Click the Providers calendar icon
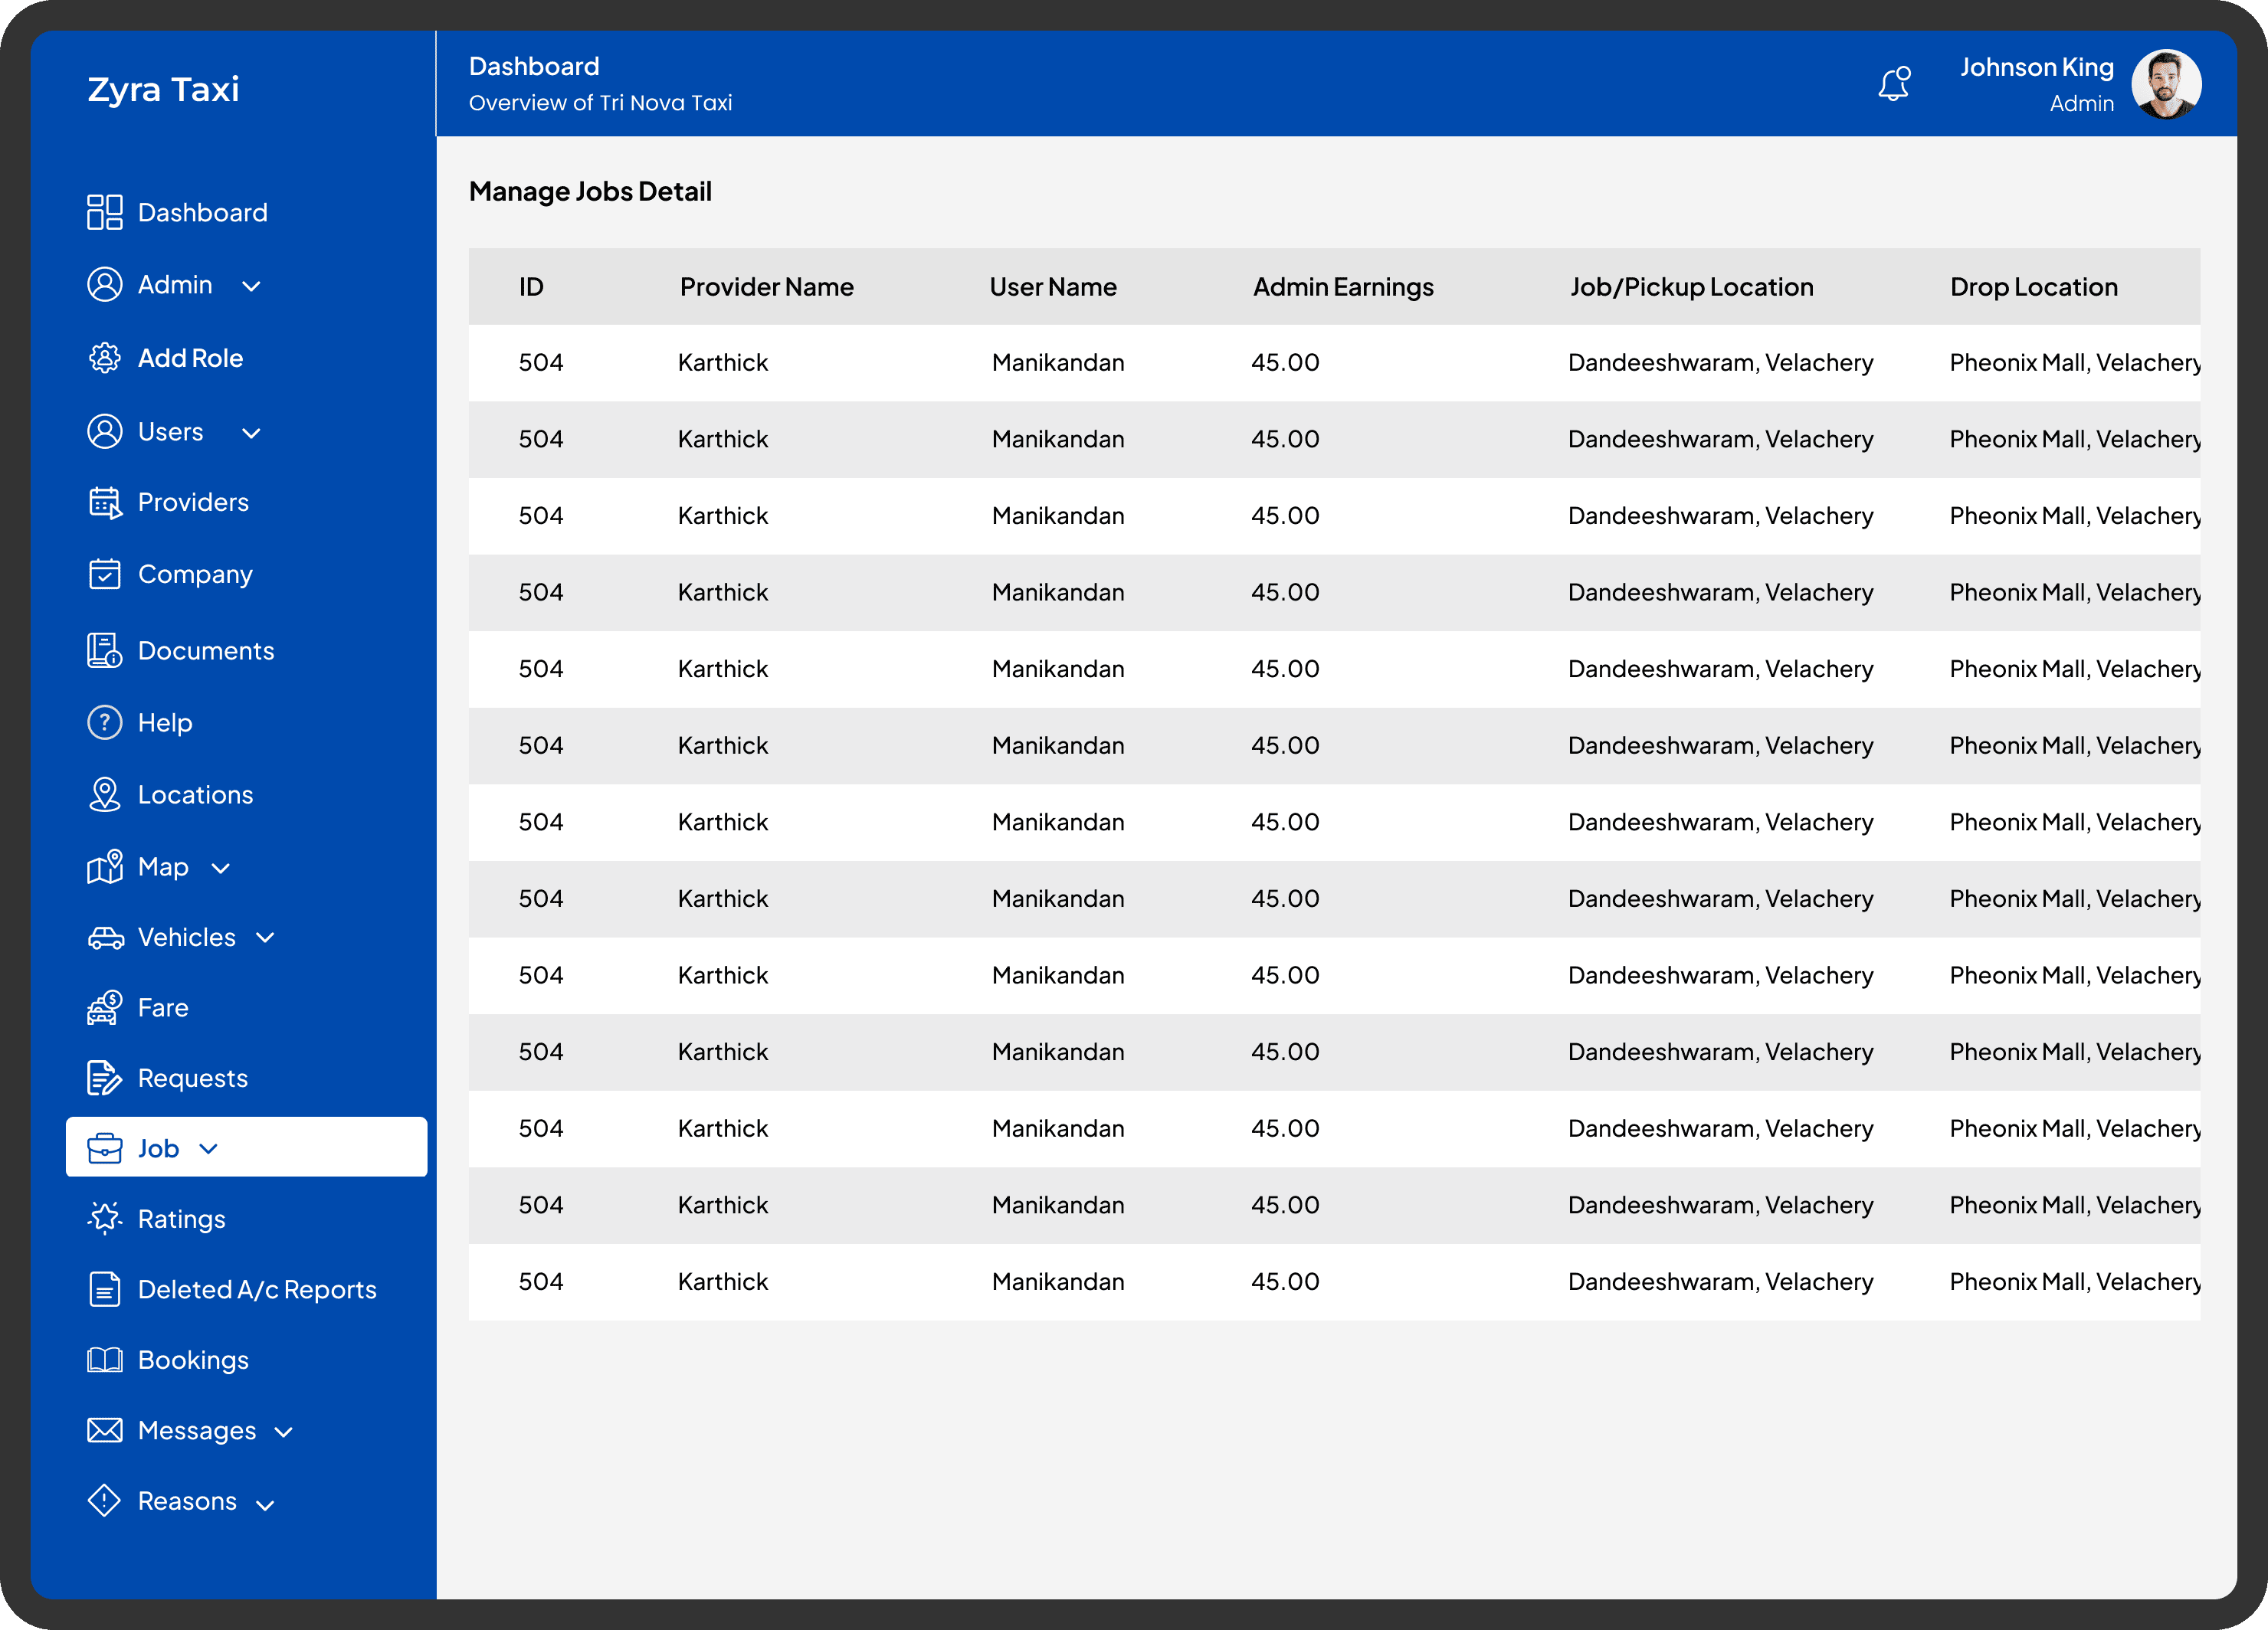This screenshot has width=2268, height=1630. click(x=104, y=502)
